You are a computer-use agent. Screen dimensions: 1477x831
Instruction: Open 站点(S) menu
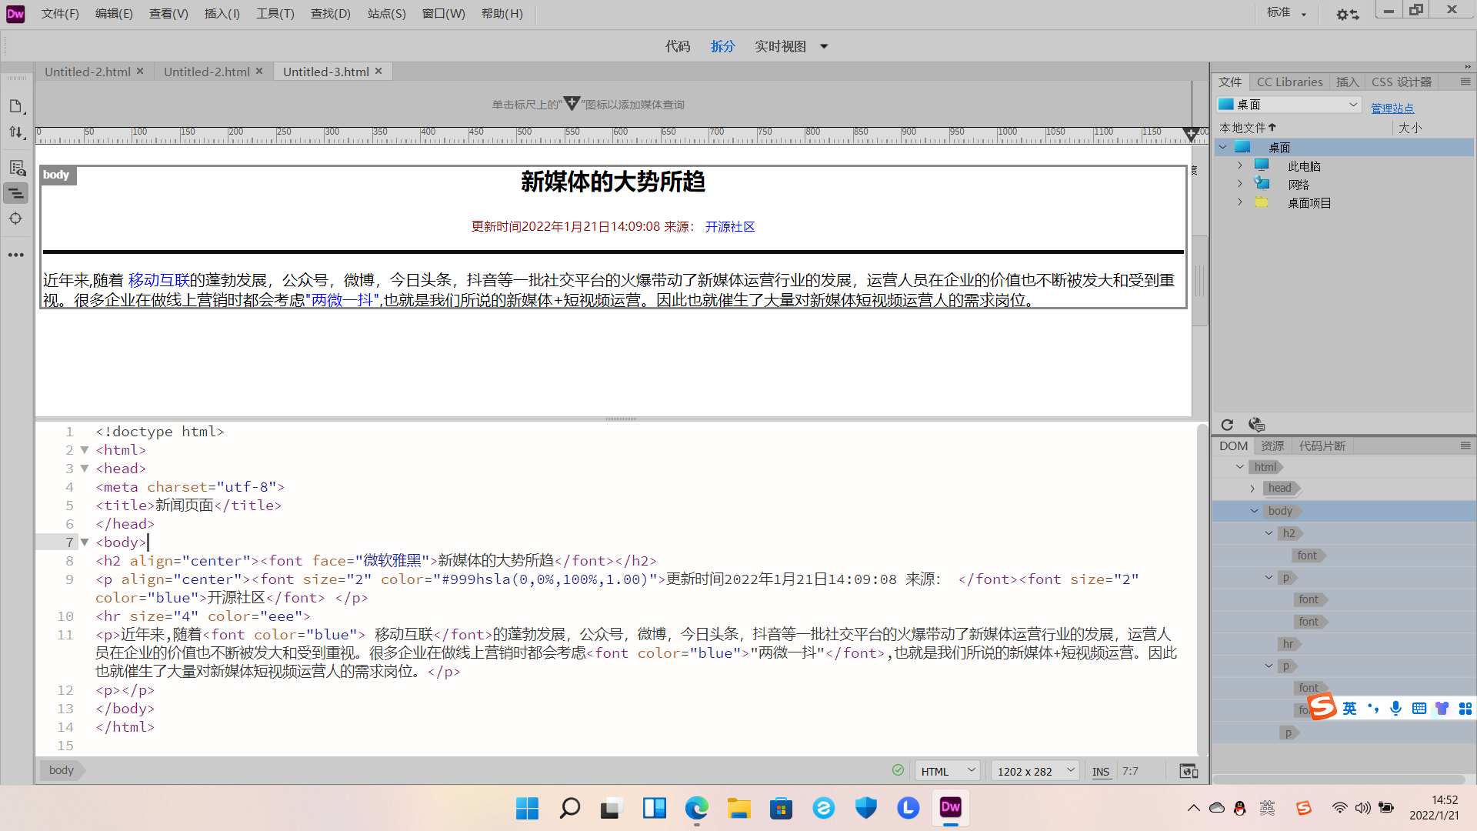386,14
